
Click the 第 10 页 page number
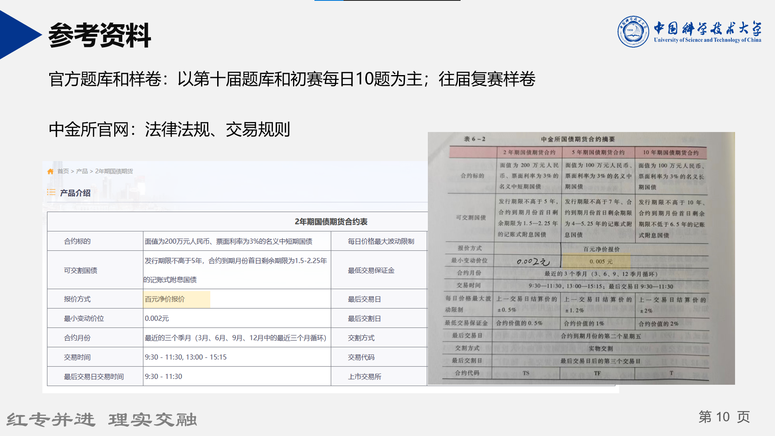724,417
